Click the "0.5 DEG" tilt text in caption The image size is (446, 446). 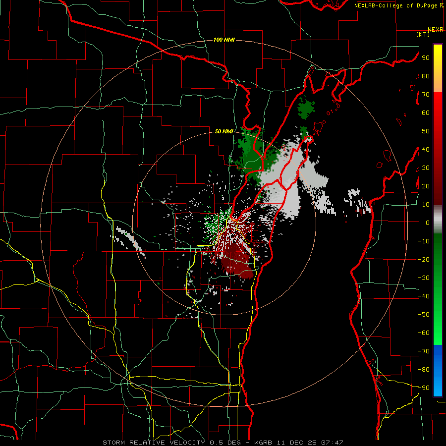click(x=225, y=443)
